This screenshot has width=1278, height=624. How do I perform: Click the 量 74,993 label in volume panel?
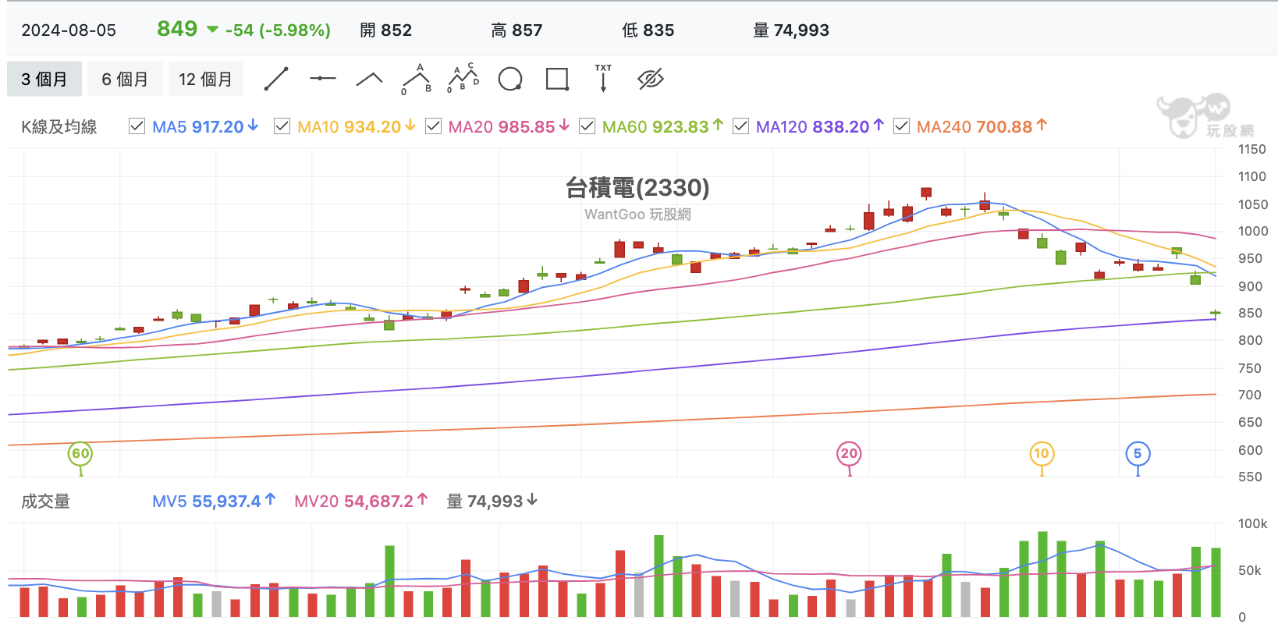tap(492, 501)
